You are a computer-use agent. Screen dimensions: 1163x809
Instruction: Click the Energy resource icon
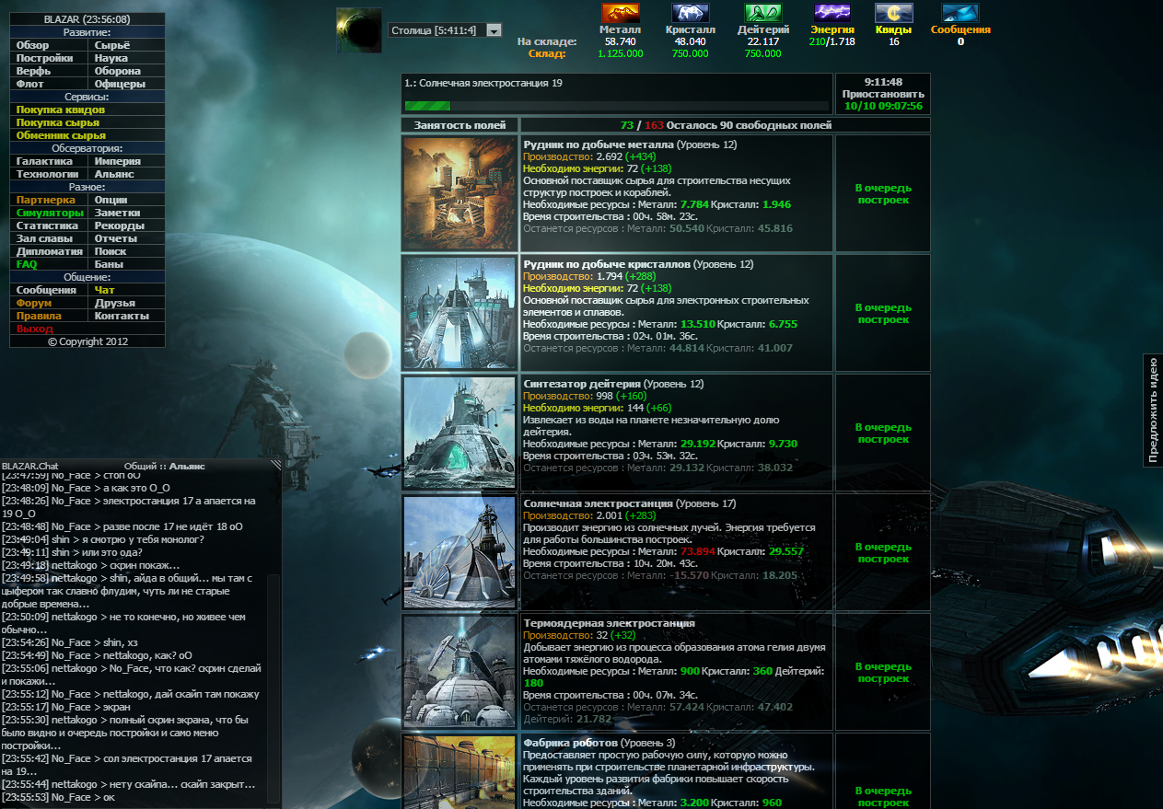click(832, 13)
